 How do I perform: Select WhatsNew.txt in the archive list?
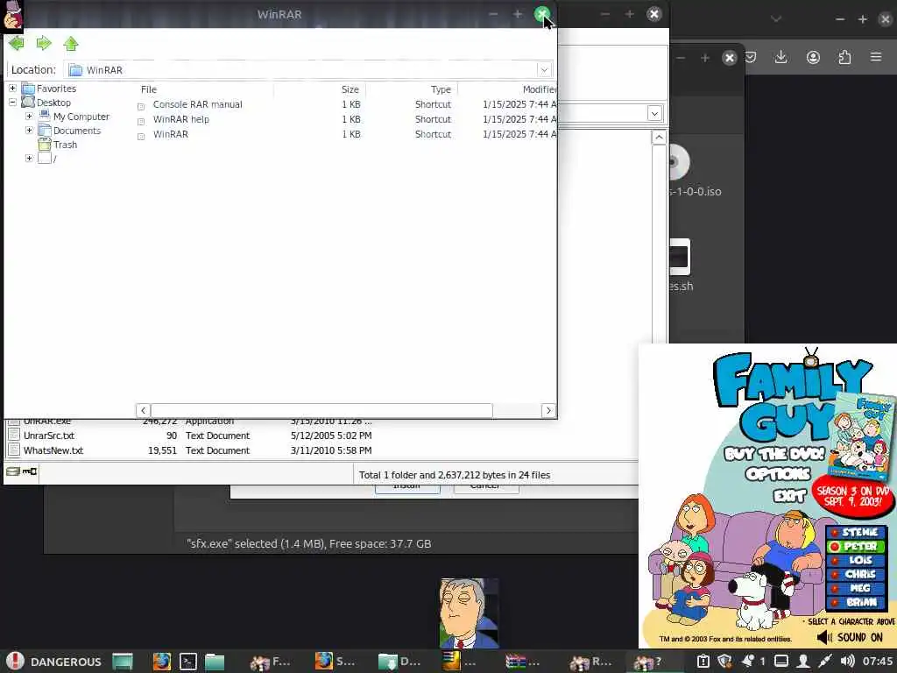click(x=53, y=450)
